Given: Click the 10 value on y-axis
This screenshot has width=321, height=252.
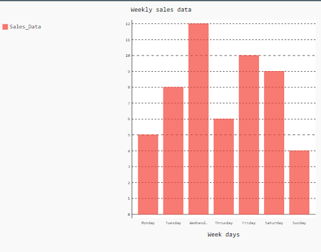Looking at the screenshot, I should pos(128,56).
